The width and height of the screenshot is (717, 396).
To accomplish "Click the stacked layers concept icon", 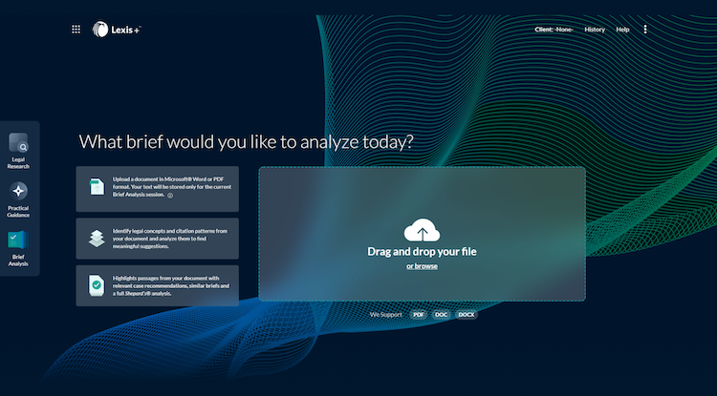I will click(x=97, y=238).
